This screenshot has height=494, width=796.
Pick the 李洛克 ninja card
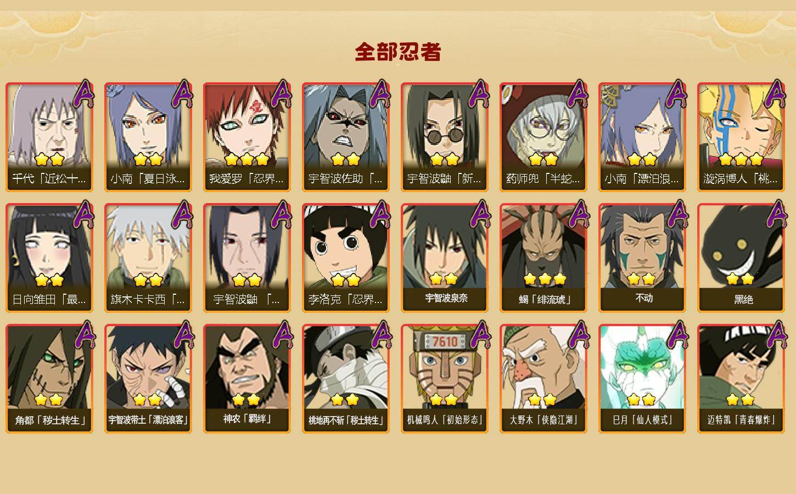[346, 258]
